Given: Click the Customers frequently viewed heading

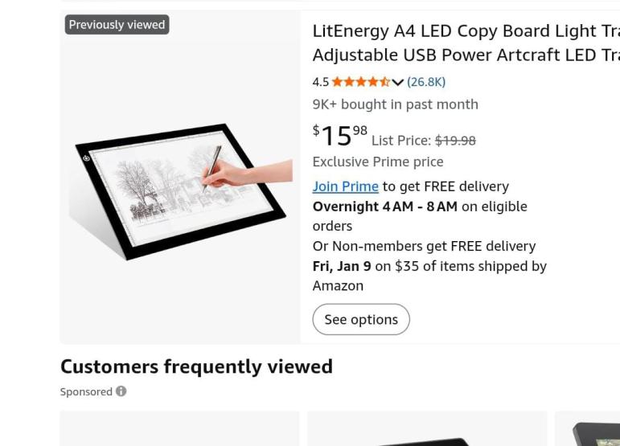Looking at the screenshot, I should 196,366.
